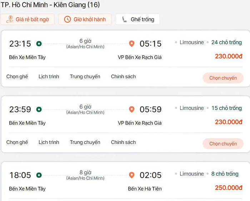Image resolution: width=250 pixels, height=201 pixels.
Task: Toggle the Giờ khởi hành filter
Action: point(85,19)
